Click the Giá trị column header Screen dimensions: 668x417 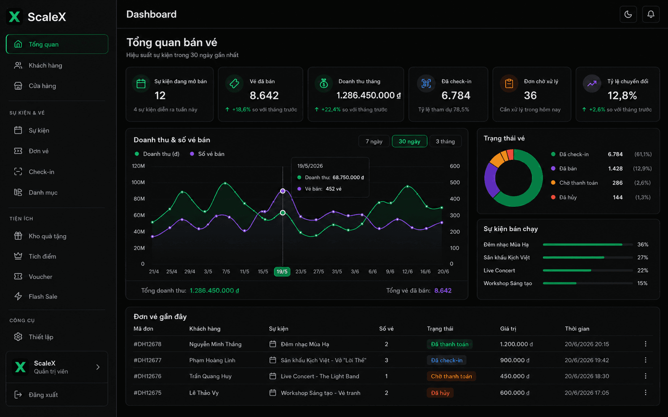(508, 329)
